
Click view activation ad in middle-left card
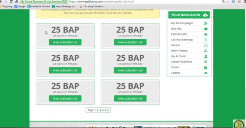pyautogui.click(x=65, y=70)
